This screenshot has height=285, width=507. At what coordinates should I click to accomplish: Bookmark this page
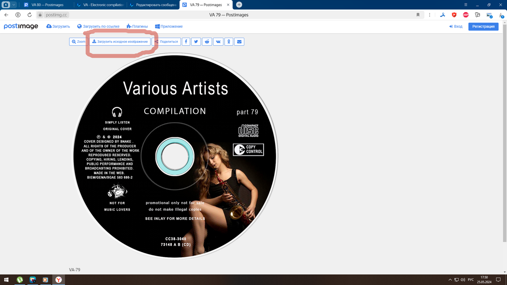(418, 15)
